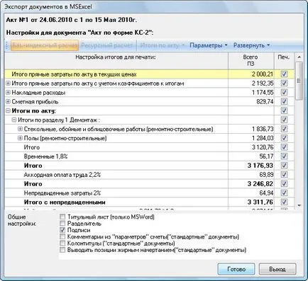Image resolution: width=308 pixels, height=281 pixels.
Task: Click the toolbar grip handle
Action: [7, 45]
